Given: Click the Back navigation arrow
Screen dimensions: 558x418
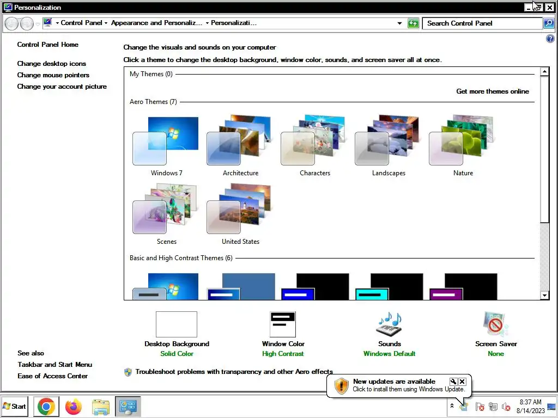Looking at the screenshot, I should (11, 23).
